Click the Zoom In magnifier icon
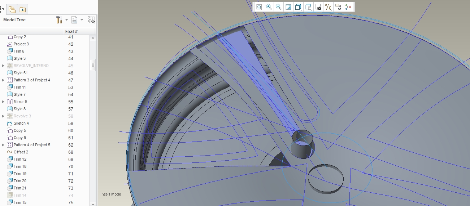470x206 pixels. click(269, 7)
